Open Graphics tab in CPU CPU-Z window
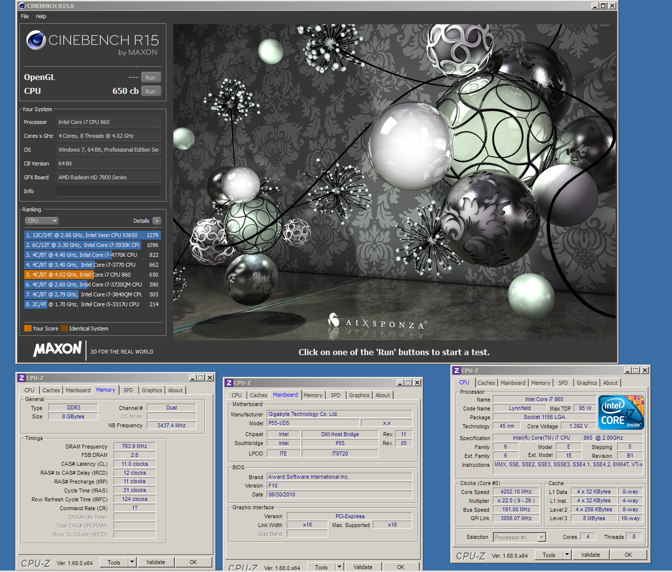The image size is (672, 572). click(x=587, y=383)
